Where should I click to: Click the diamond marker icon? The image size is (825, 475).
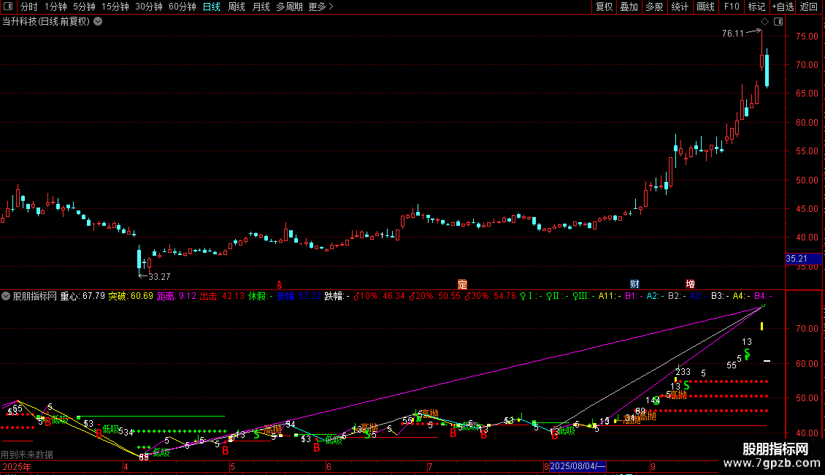coord(764,22)
